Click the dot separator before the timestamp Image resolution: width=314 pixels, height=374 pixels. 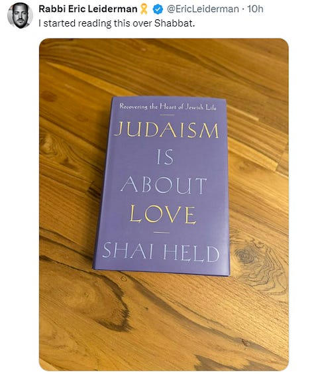click(243, 9)
